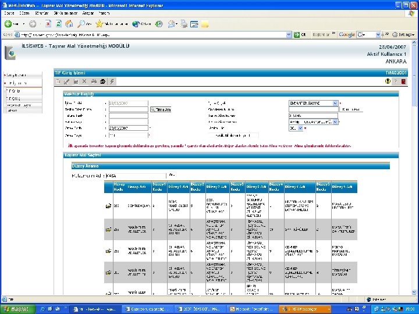This screenshot has height=314, width=419.
Task: Open the Home page icon in IE toolbar
Action: tap(69, 24)
